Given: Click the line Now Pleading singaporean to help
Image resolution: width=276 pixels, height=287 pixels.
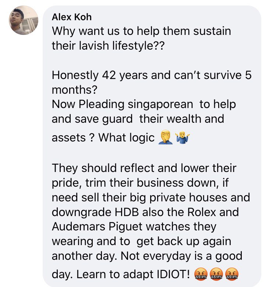Looking at the screenshot, I should [x=144, y=104].
